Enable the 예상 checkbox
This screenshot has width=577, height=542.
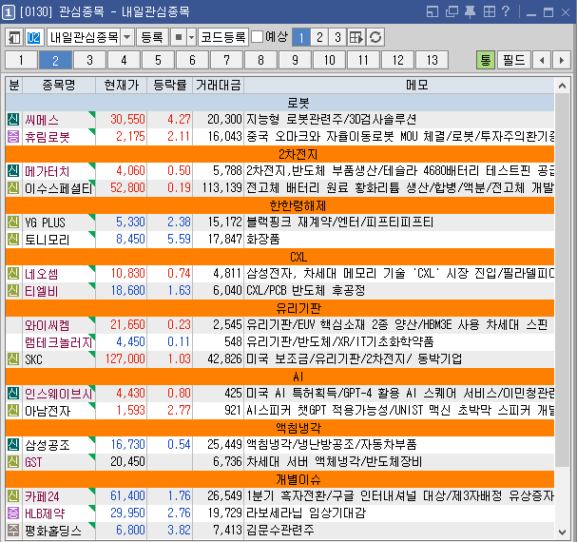coord(257,37)
